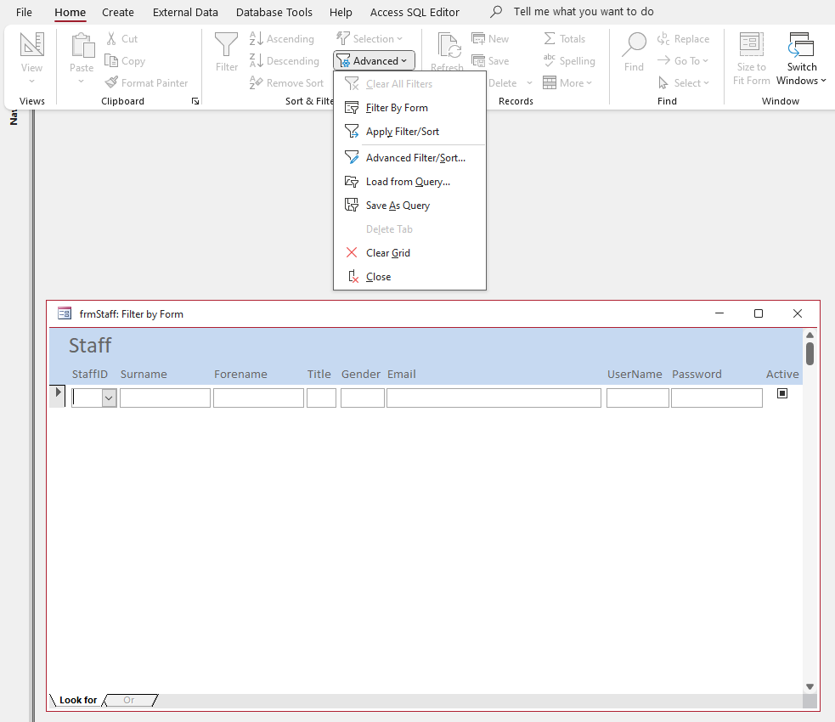The image size is (835, 722).
Task: Select the Look for tab
Action: pos(78,700)
